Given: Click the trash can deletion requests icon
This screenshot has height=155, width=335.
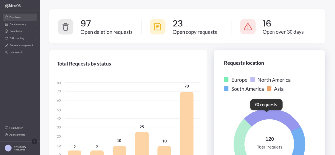Looking at the screenshot, I should click(66, 27).
